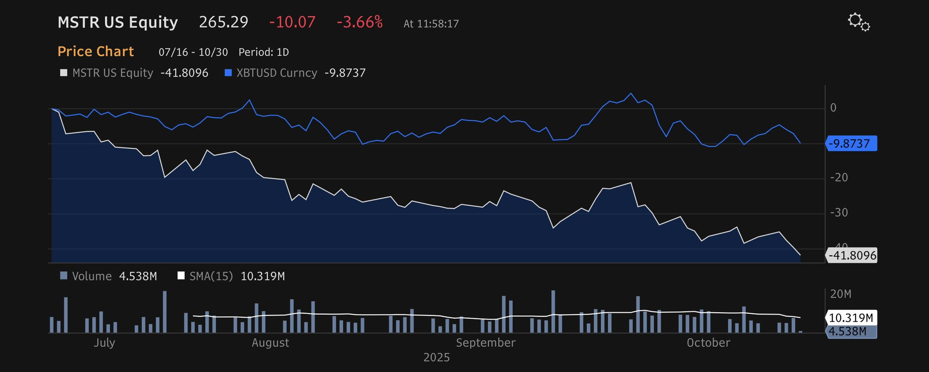Click the August label on the time axis
929x372 pixels.
tap(270, 343)
